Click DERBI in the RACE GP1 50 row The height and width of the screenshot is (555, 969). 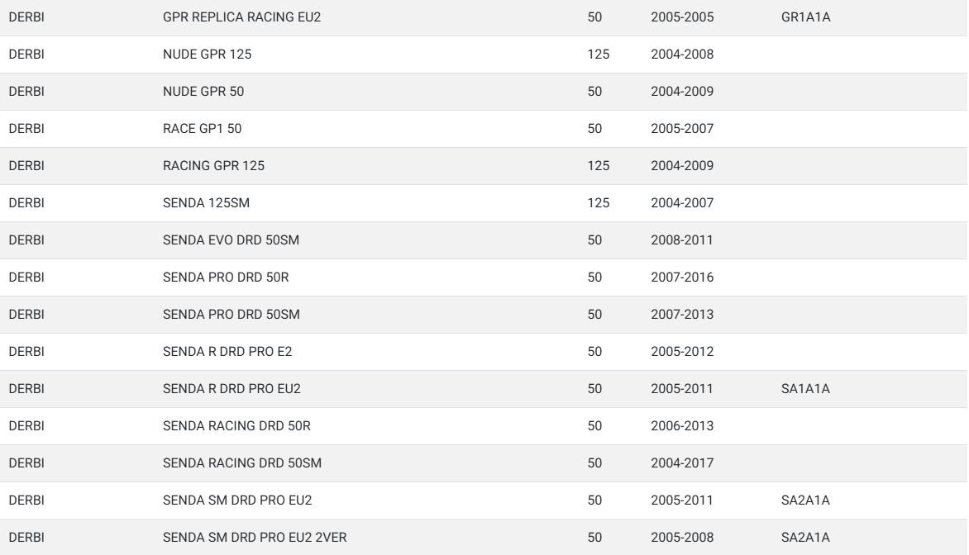(x=26, y=128)
